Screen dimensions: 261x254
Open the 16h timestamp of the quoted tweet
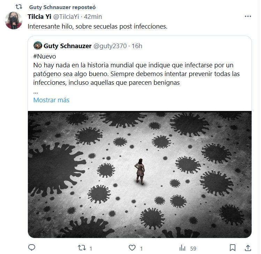137,46
